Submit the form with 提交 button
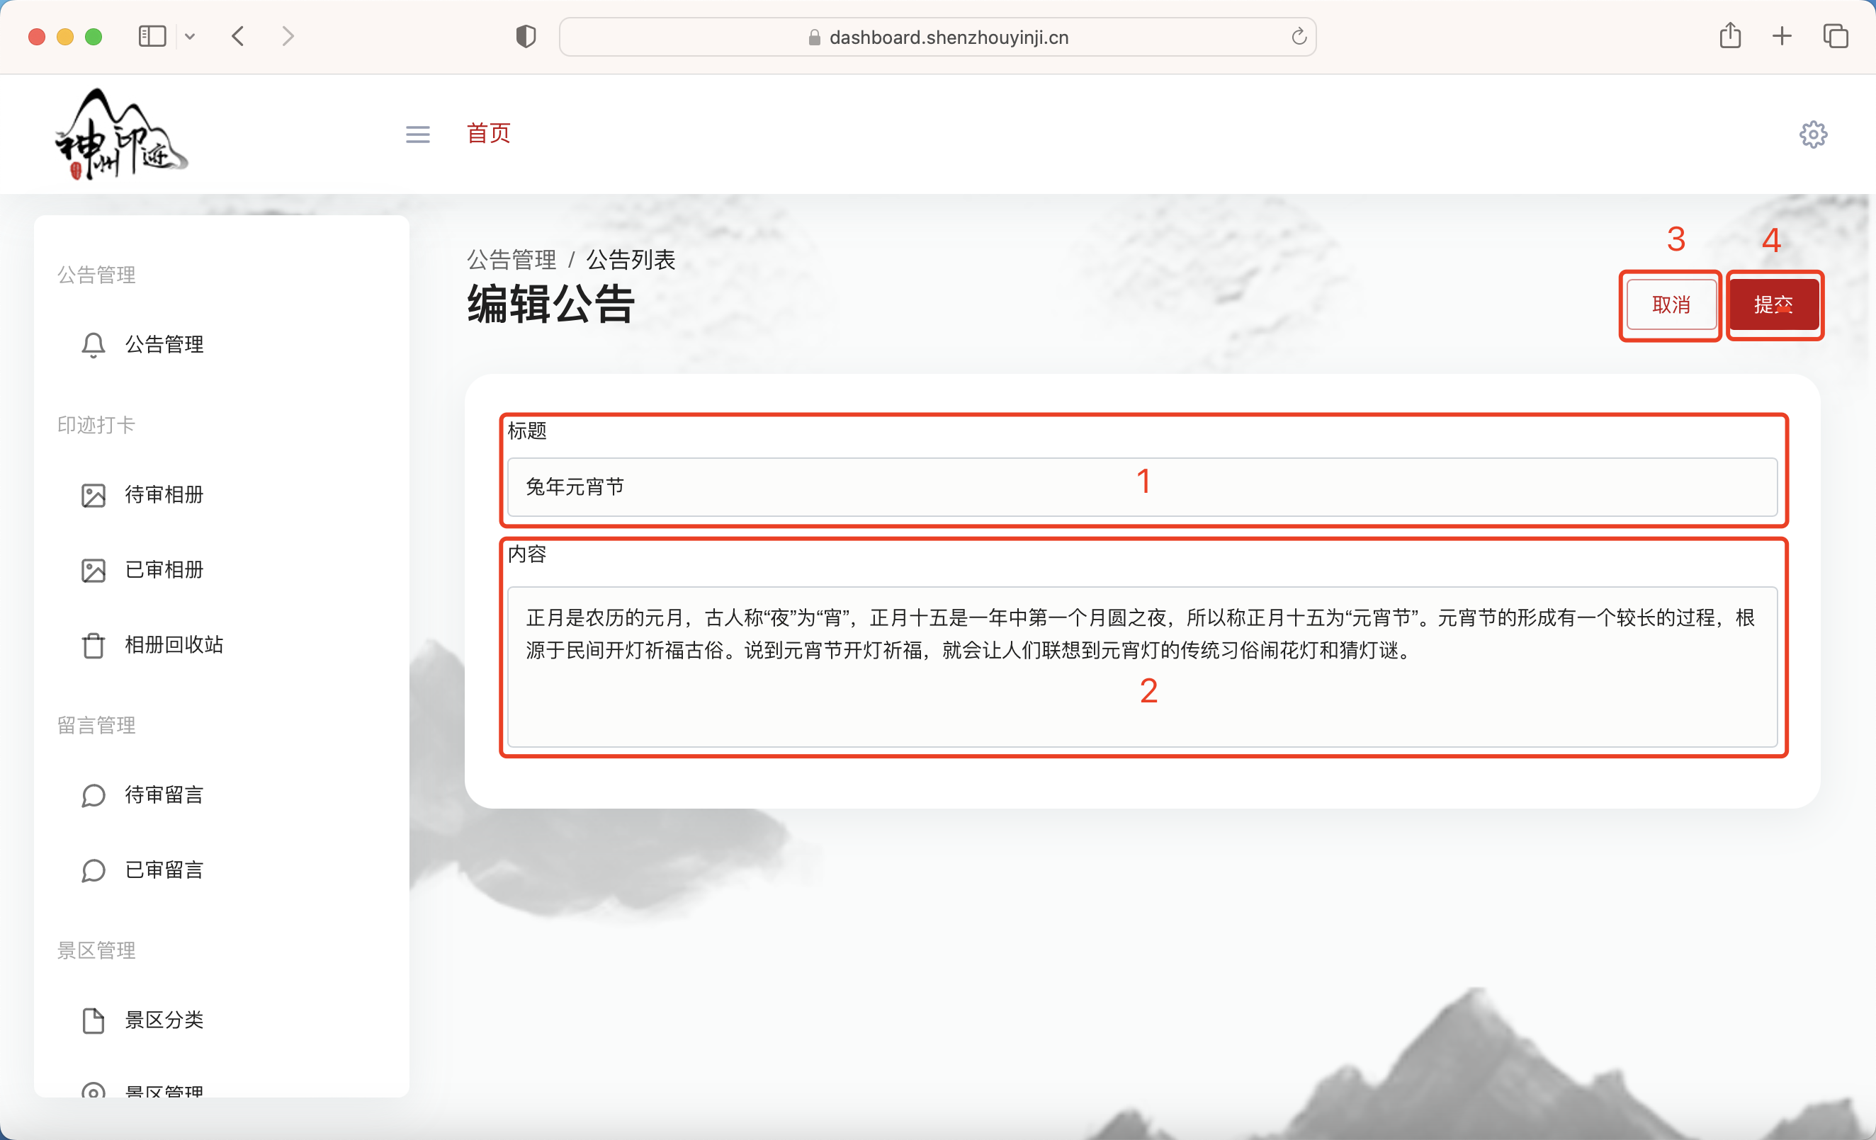 click(1775, 305)
